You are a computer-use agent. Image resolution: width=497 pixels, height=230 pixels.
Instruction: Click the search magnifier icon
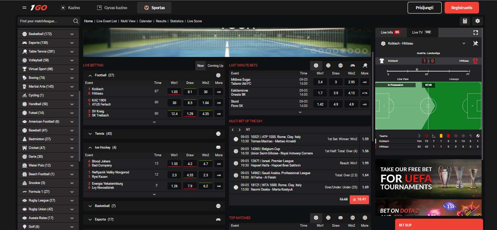[76, 21]
